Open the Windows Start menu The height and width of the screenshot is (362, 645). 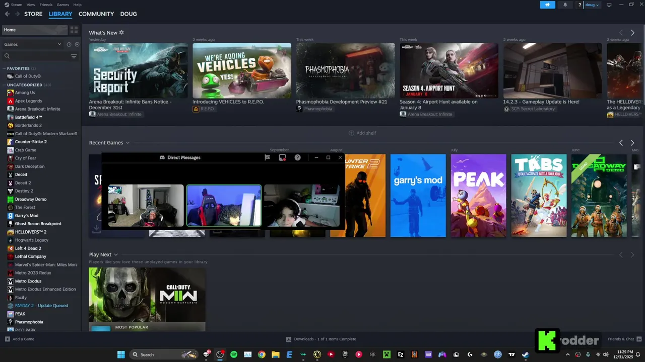[x=121, y=354]
